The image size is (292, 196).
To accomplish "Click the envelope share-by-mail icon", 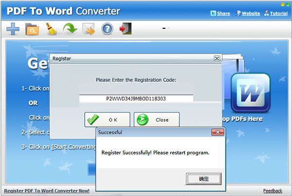I will coord(89,29).
